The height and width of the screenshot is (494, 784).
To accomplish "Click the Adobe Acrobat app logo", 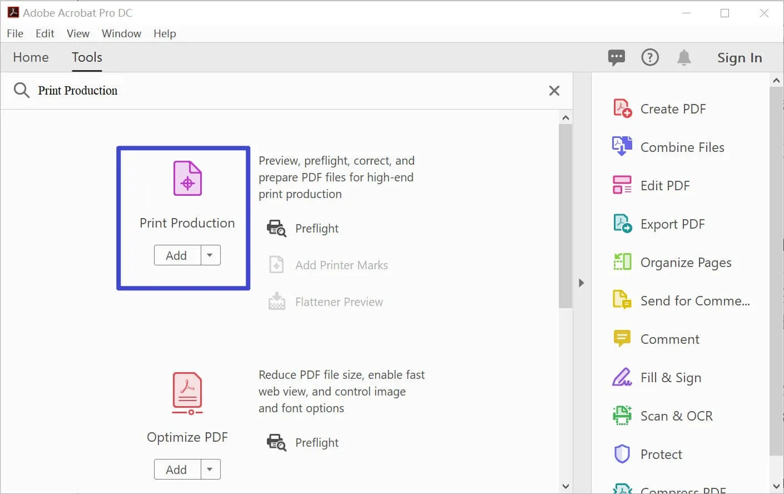I will pyautogui.click(x=13, y=12).
